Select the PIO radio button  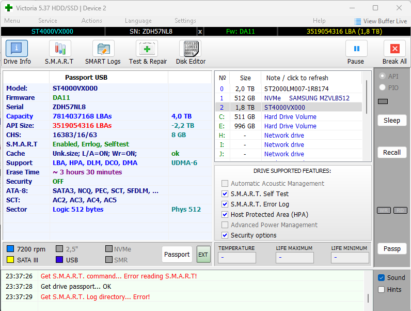point(383,87)
